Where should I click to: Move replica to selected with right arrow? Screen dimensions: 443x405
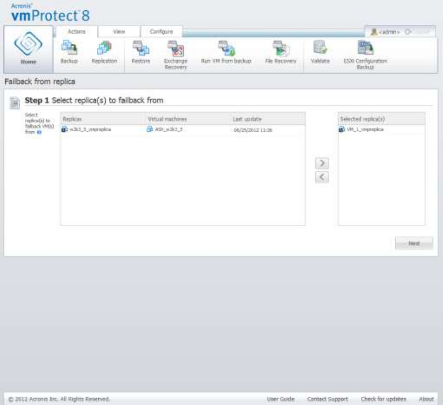pos(322,163)
